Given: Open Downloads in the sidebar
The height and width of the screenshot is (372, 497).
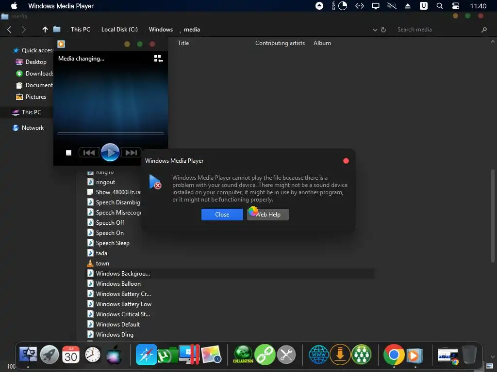Looking at the screenshot, I should pos(34,74).
